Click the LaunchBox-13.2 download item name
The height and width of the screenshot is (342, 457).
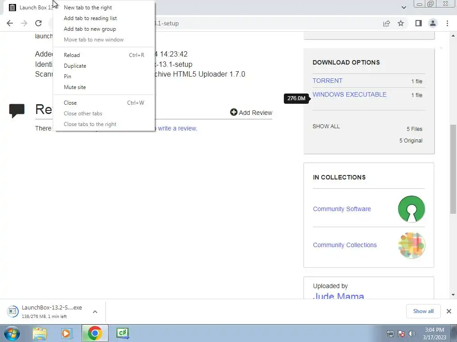(x=52, y=307)
